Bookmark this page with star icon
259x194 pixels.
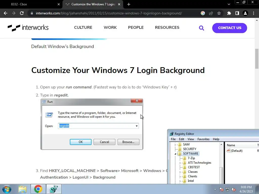219,13
